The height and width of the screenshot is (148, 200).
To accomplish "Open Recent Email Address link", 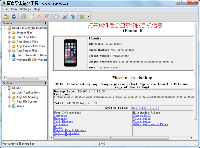I will point(70,130).
